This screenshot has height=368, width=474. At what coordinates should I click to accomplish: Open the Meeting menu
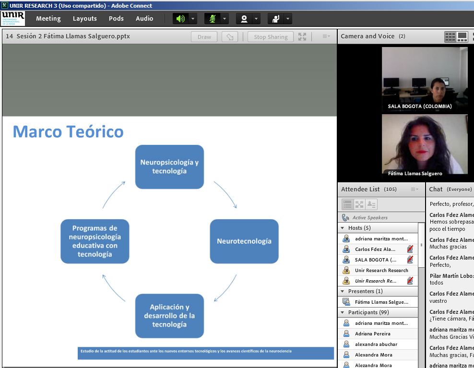(48, 19)
